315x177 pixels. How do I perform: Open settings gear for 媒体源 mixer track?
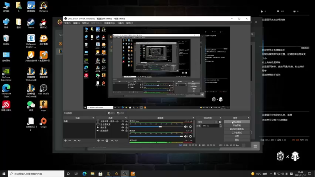[191, 136]
